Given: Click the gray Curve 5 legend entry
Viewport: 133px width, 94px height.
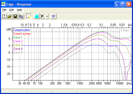Looking at the screenshot, I should coord(18,53).
